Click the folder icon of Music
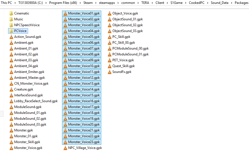This screenshot has height=152, width=249. [x=11, y=19]
